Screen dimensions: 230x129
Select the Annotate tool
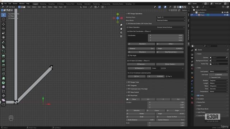pyautogui.click(x=3, y=42)
